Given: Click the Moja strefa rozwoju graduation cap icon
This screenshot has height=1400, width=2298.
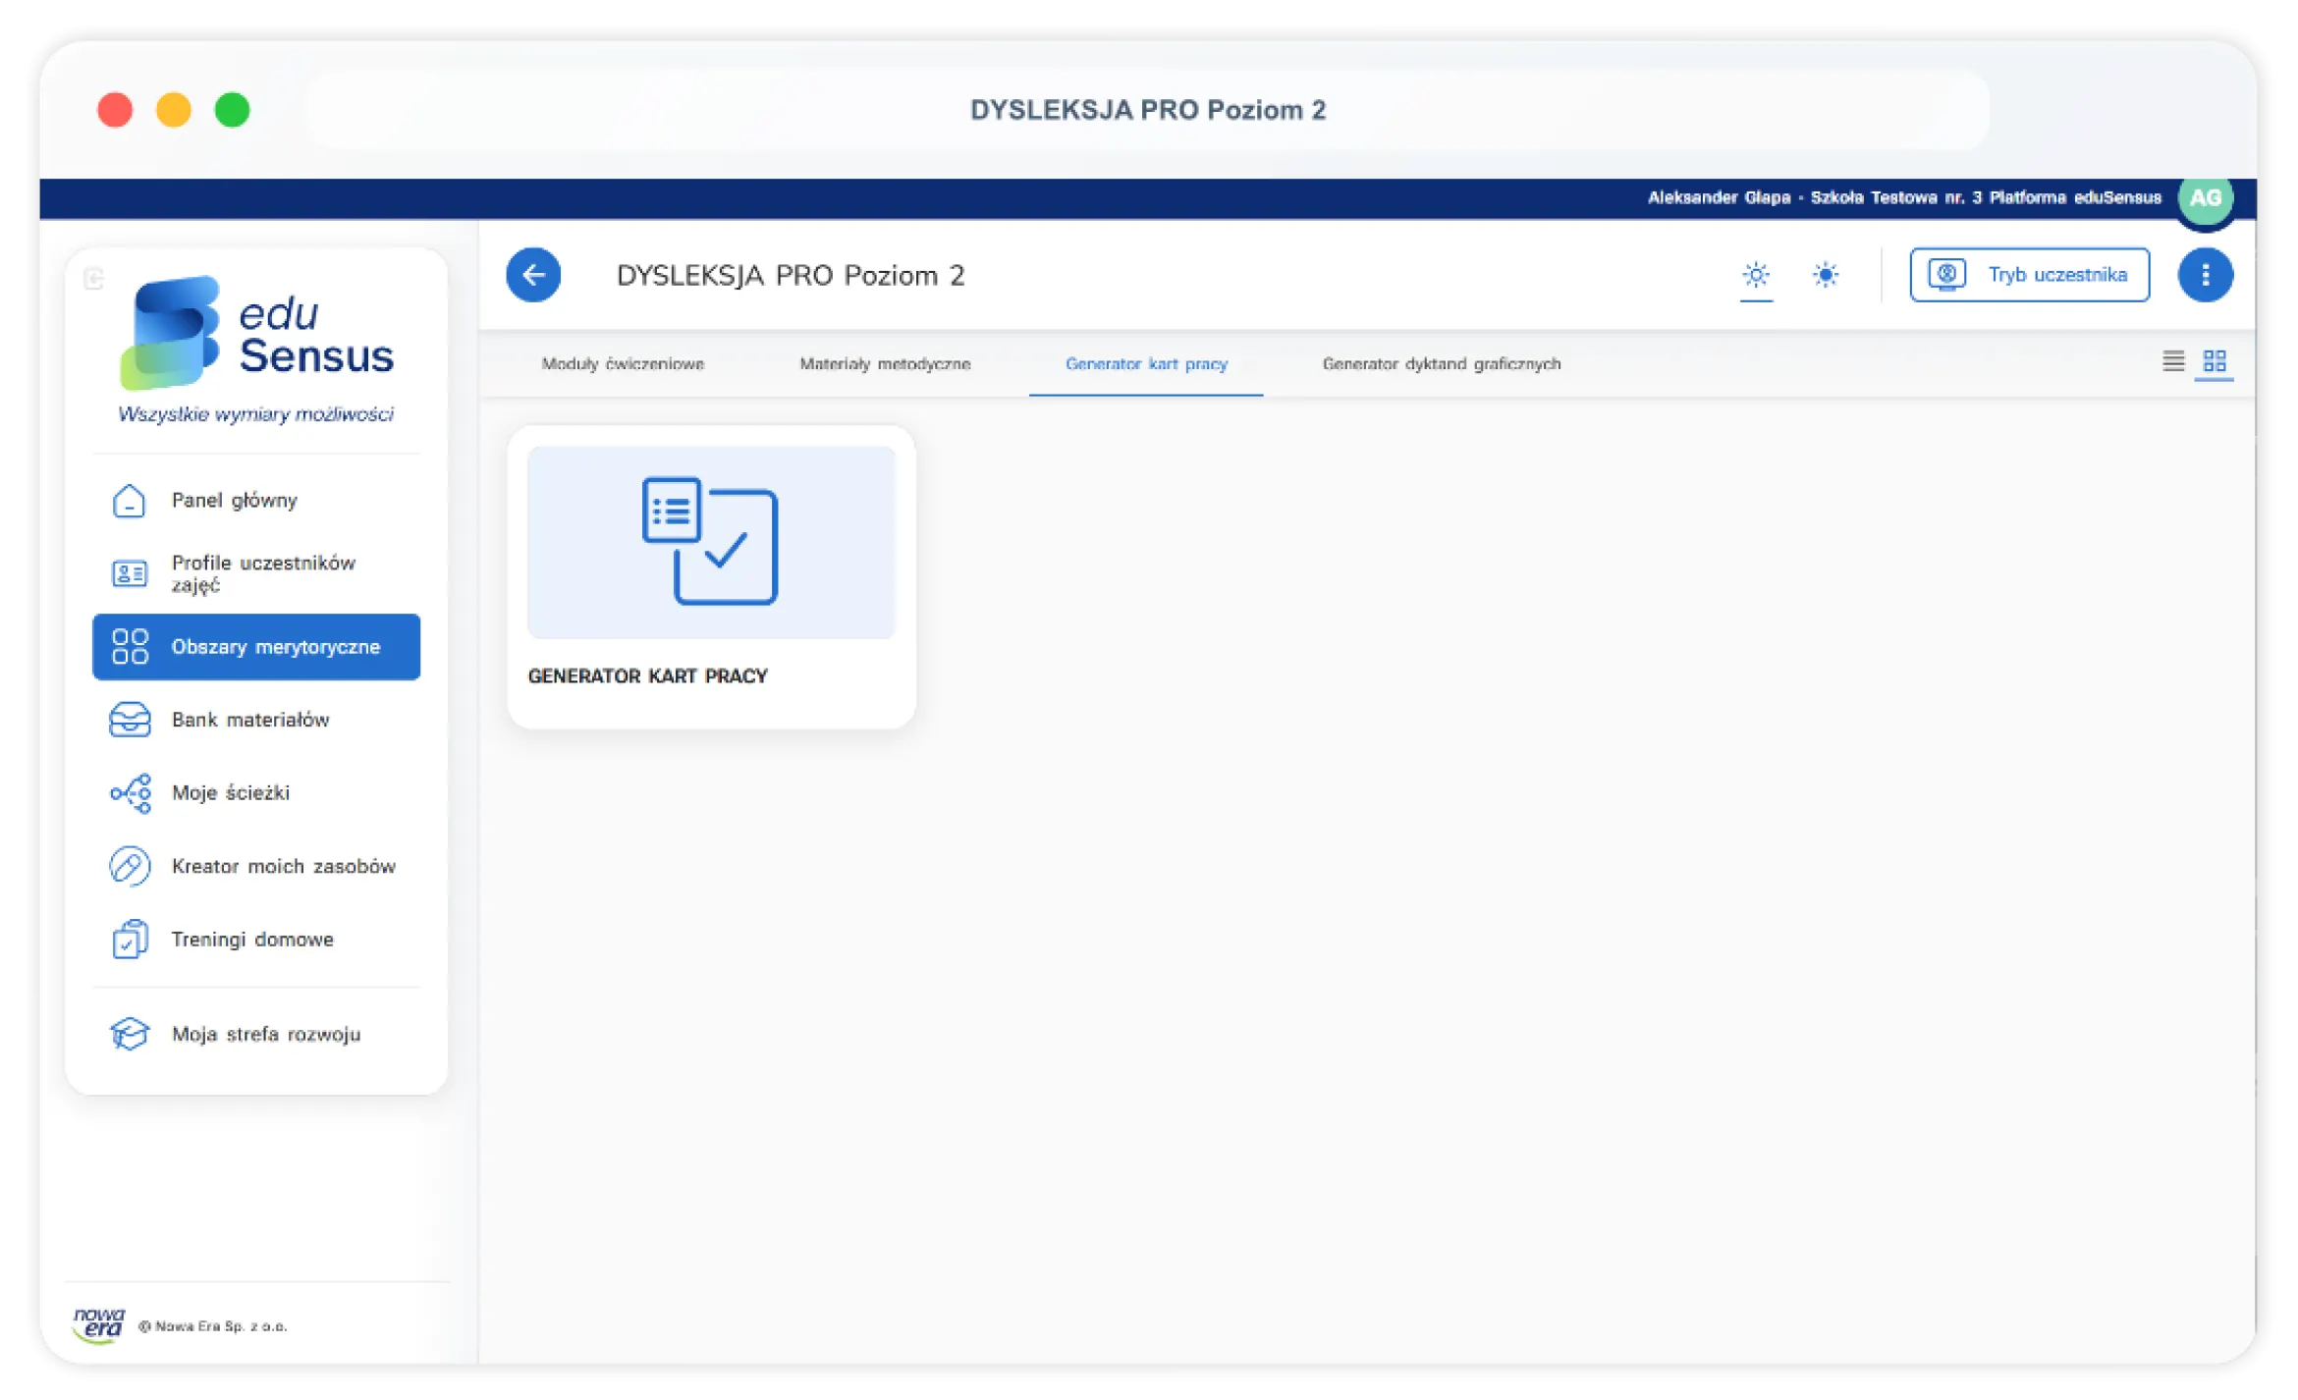Looking at the screenshot, I should tap(129, 1035).
